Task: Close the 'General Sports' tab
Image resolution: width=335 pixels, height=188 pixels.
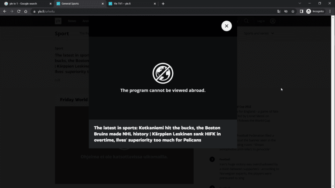Action: point(103,3)
